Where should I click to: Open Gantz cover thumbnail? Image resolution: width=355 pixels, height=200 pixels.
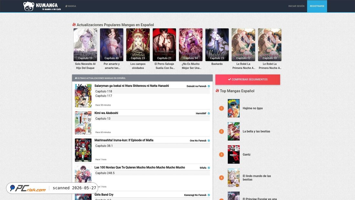pos(234,154)
